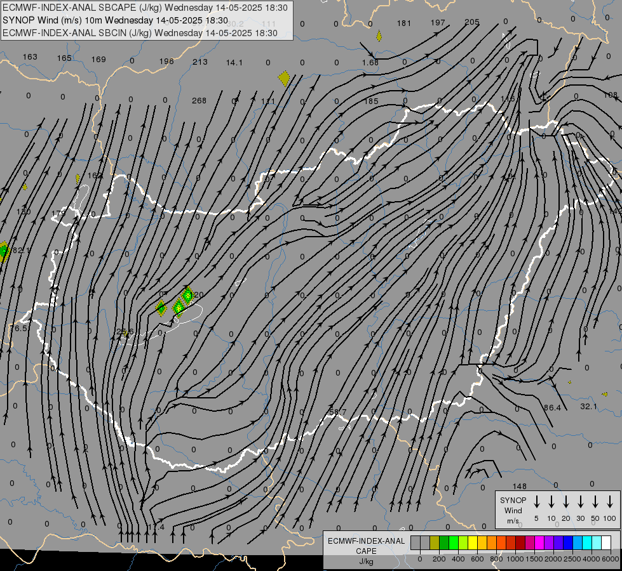Click the 76.5 value at left edge
Image resolution: width=622 pixels, height=571 pixels.
[x=18, y=328]
